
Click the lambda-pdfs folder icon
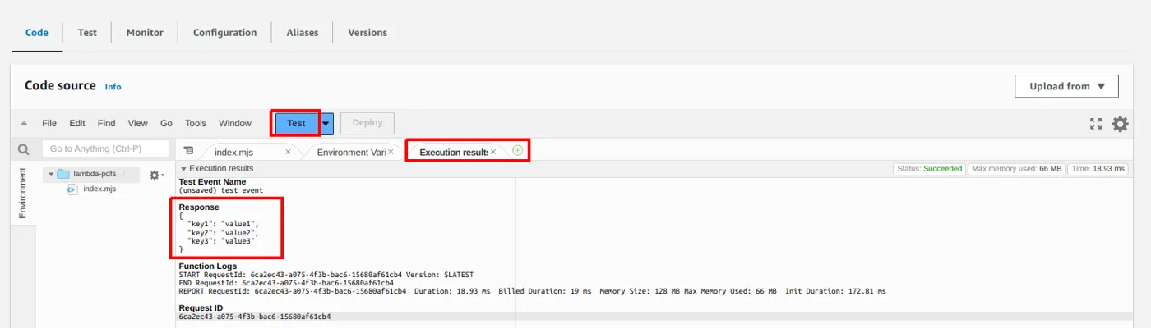tap(63, 174)
